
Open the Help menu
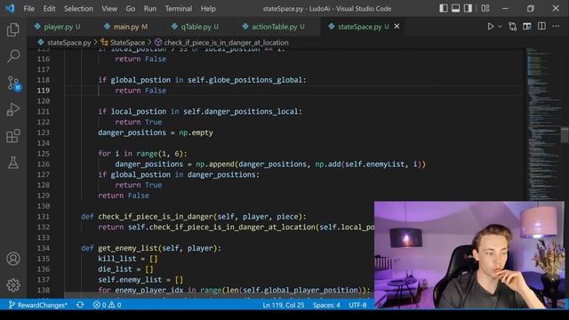click(208, 9)
